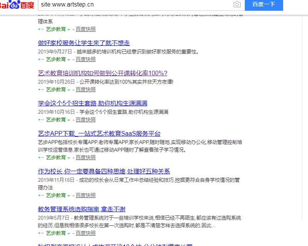Click 艺步教育 source under 作为校长 result
Image resolution: width=308 pixels, height=246 pixels.
pos(56,196)
